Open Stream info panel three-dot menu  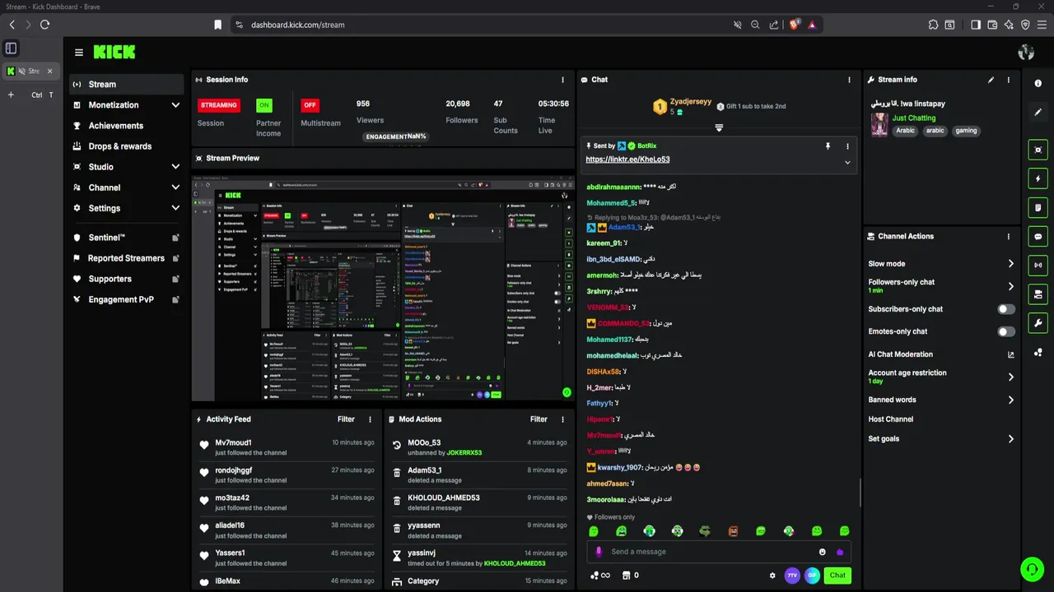(1009, 80)
